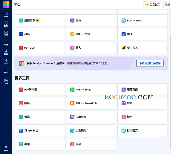Open the 拆分 tool card
This screenshot has height=154, width=171.
click(91, 20)
